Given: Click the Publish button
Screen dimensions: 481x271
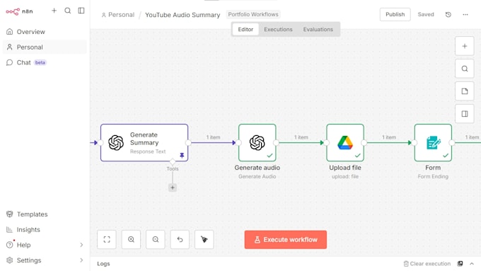Looking at the screenshot, I should point(395,14).
